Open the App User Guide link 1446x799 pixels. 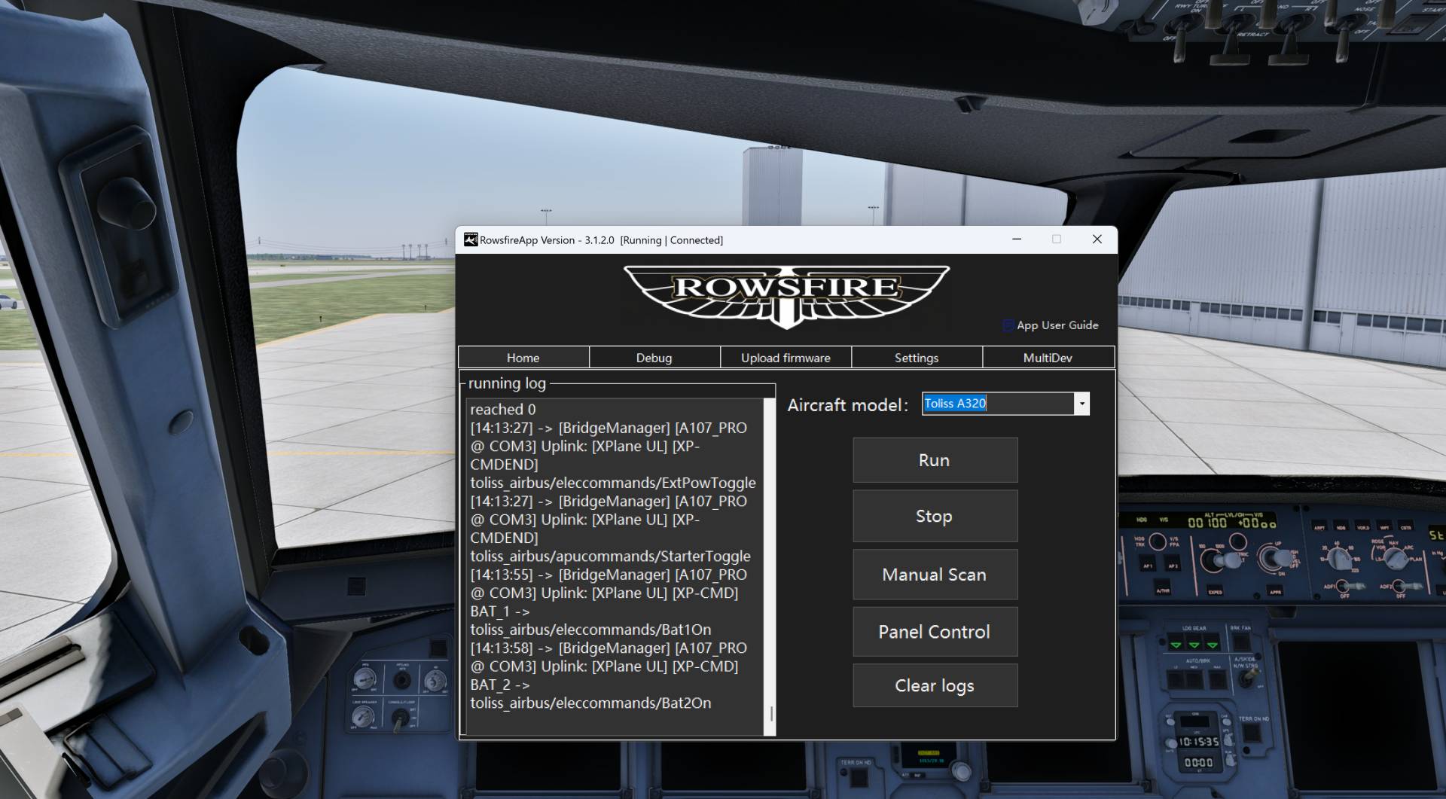coord(1057,325)
